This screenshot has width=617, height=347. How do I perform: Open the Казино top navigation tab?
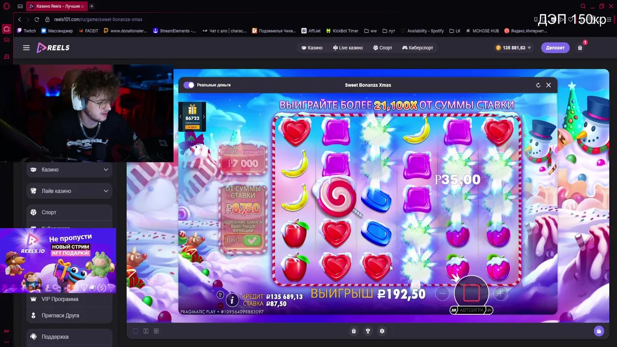pos(312,48)
